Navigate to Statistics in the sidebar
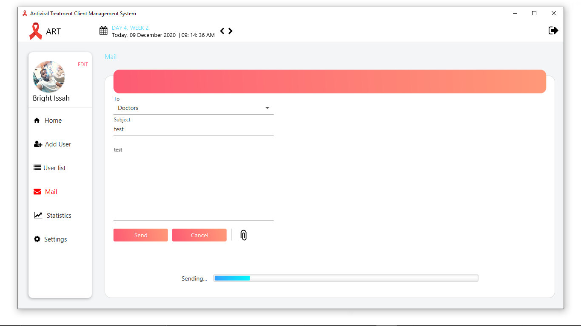Screen dimensions: 581x326 pos(58,215)
